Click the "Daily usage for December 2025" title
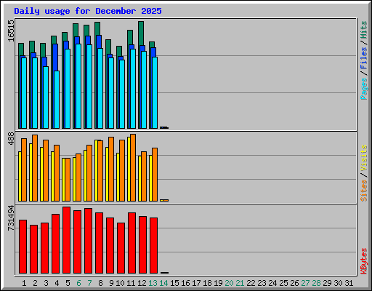 click(x=88, y=11)
